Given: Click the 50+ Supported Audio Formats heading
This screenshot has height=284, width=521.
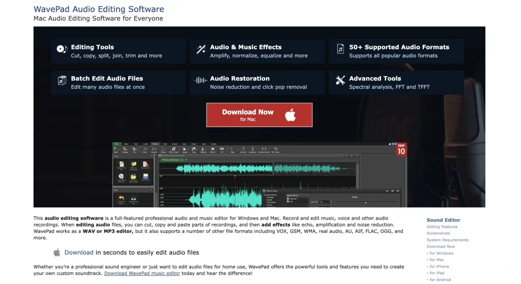Looking at the screenshot, I should click(399, 47).
